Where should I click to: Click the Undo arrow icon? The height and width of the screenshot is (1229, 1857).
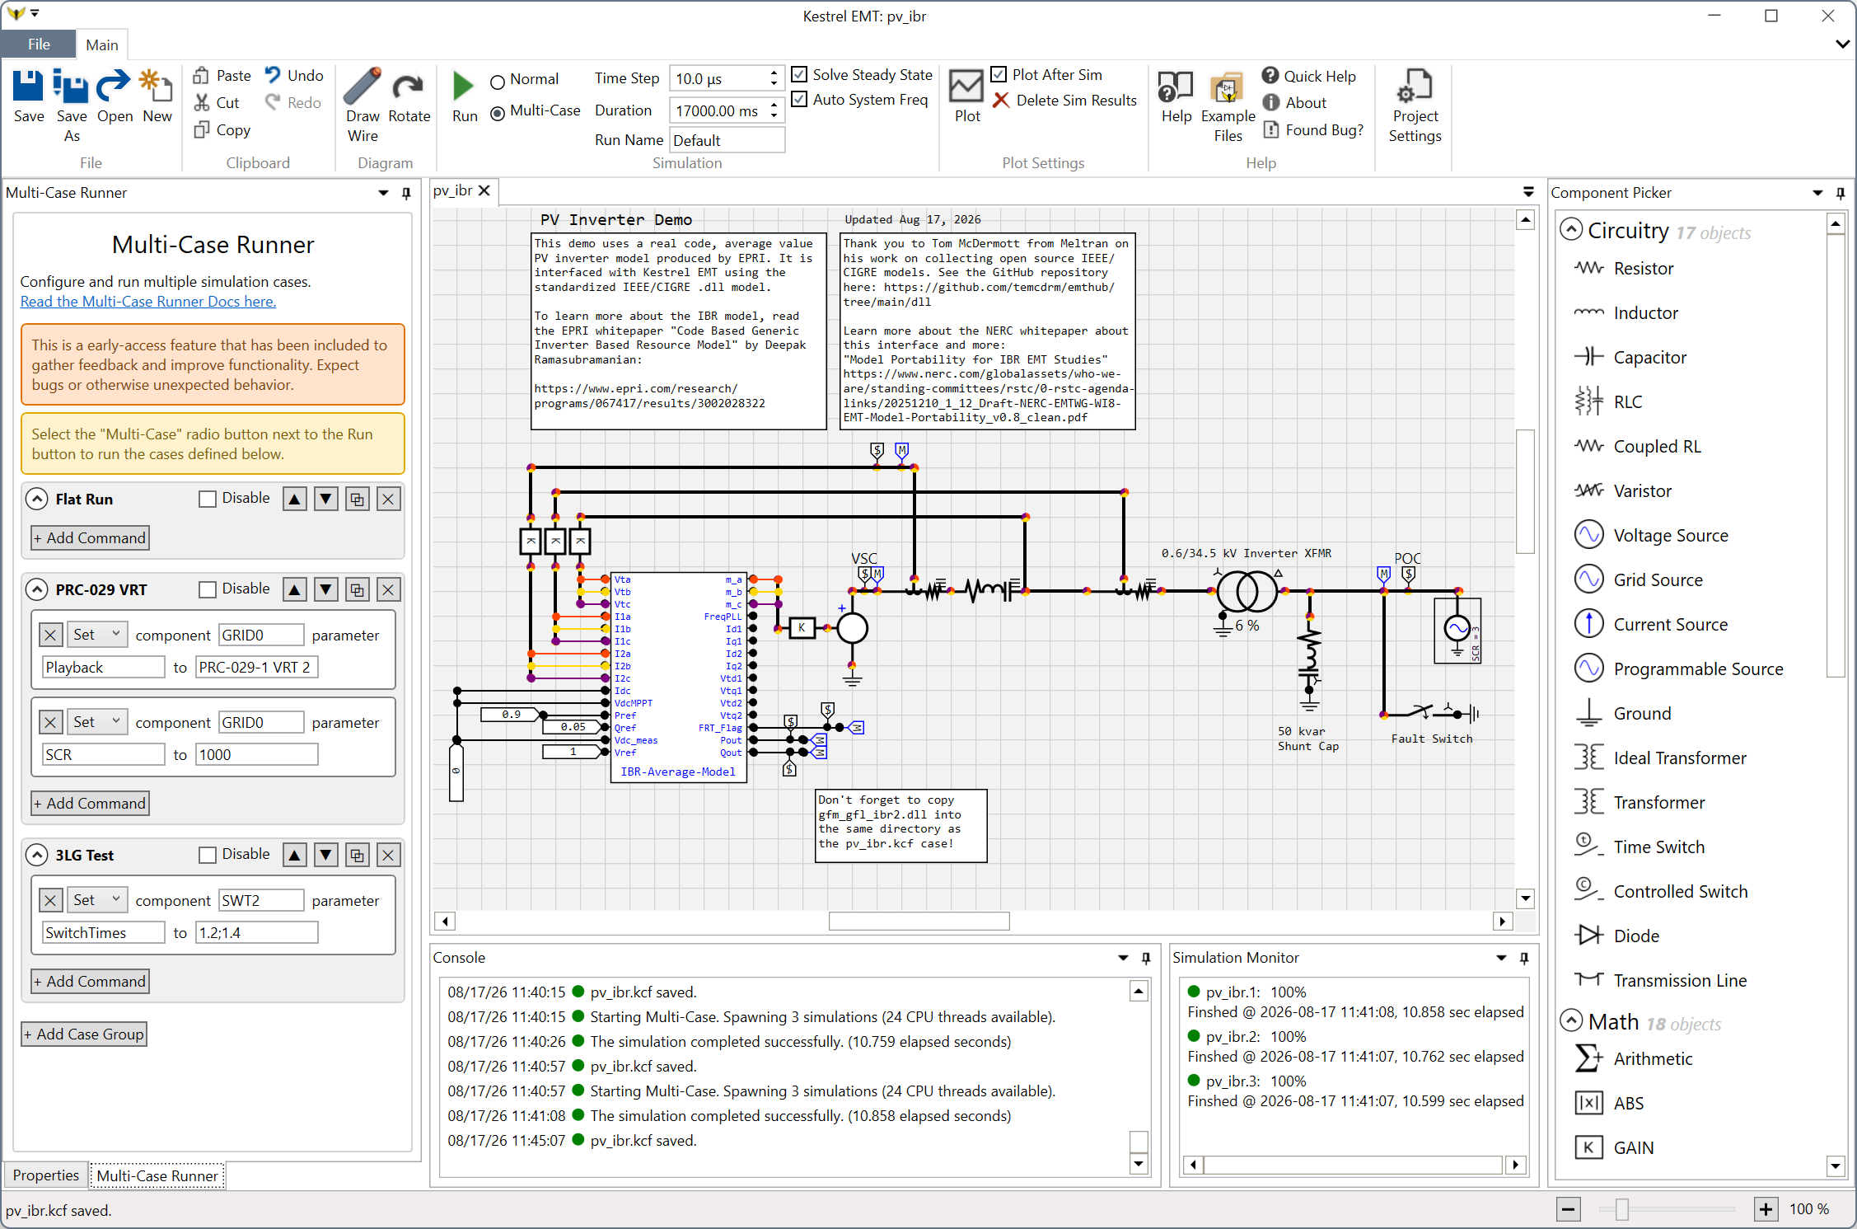[273, 75]
